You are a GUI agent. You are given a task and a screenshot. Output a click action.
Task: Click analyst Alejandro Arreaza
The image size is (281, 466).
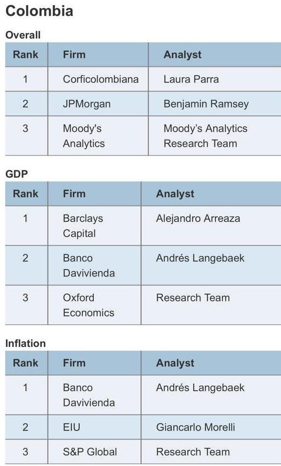[x=198, y=218]
